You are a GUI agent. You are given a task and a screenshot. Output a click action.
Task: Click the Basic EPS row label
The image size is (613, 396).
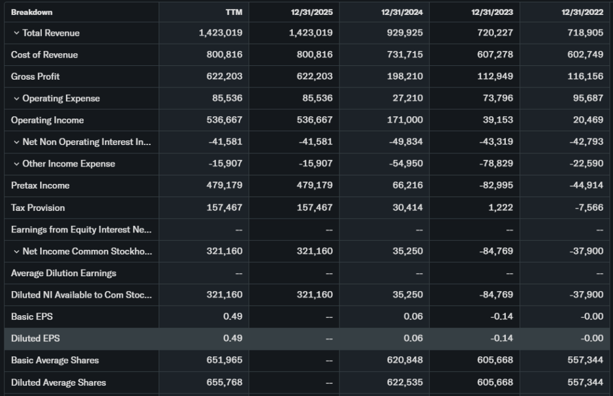tap(32, 316)
